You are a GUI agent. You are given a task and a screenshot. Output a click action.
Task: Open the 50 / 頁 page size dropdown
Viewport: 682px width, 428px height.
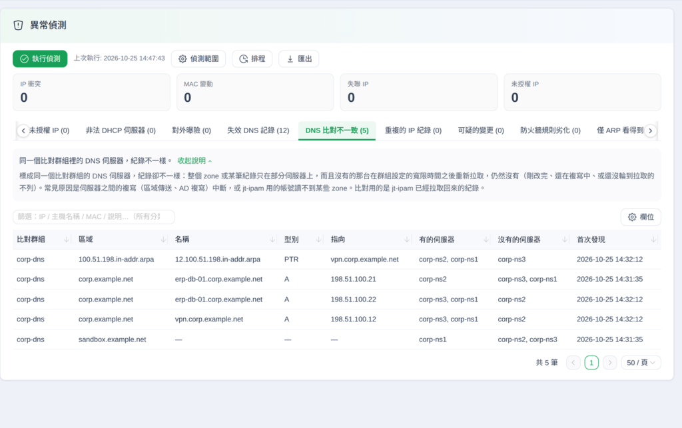pyautogui.click(x=641, y=362)
